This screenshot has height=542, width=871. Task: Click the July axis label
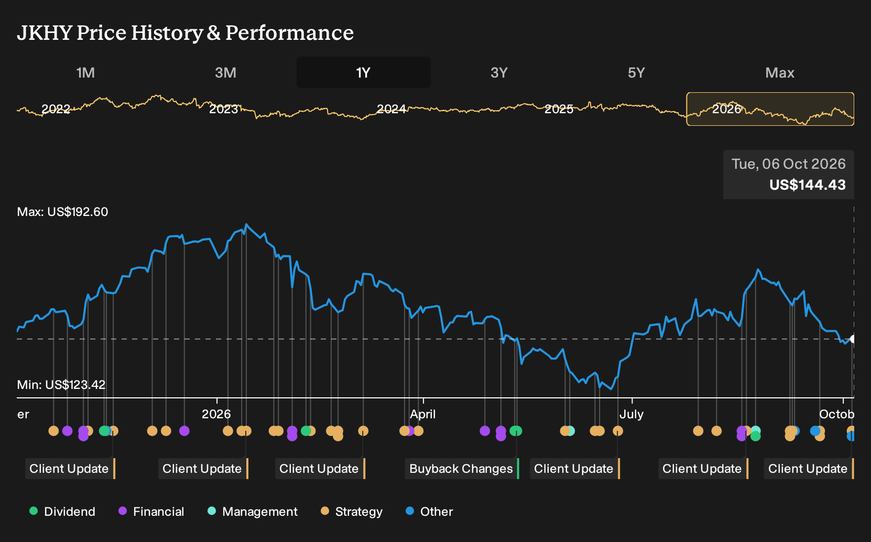[632, 414]
